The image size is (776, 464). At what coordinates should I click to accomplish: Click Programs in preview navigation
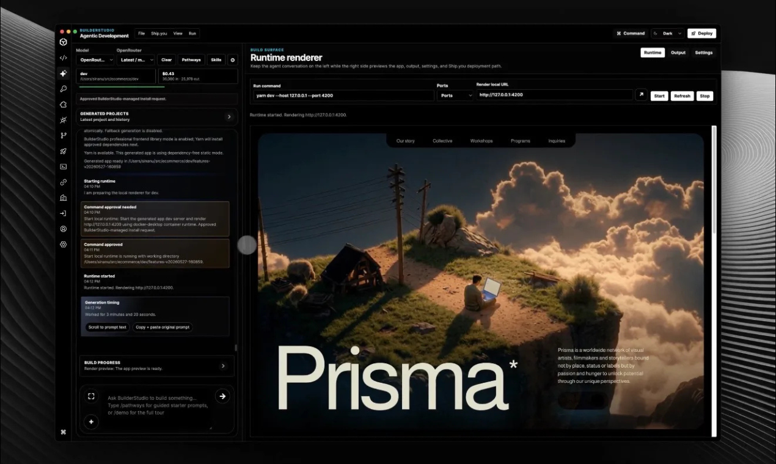pyautogui.click(x=521, y=141)
